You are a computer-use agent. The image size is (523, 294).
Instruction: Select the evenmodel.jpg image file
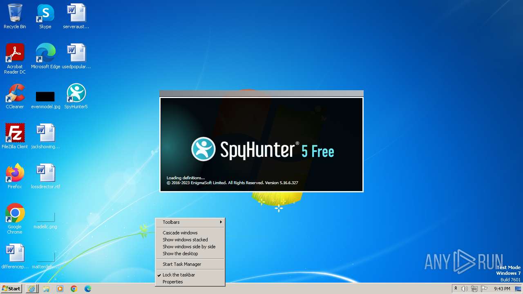(x=45, y=100)
